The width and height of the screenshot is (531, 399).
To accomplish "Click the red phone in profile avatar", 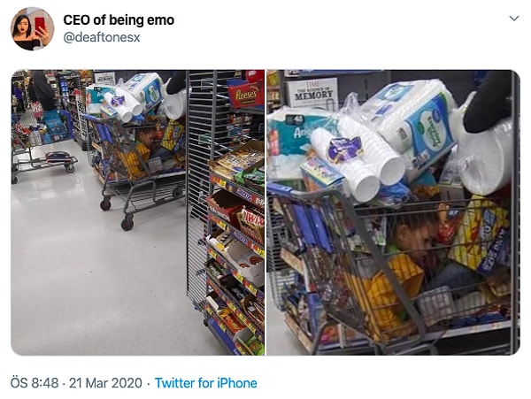I will pos(40,25).
